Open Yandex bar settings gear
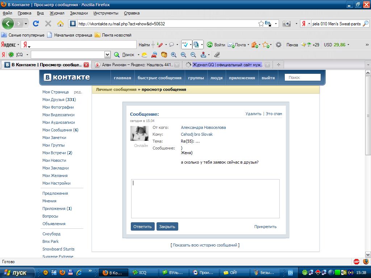Viewport: 371px width, 278px height. pyautogui.click(x=279, y=45)
